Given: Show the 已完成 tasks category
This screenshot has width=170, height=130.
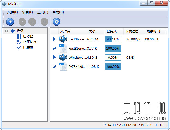Looking at the screenshot, I should [x=28, y=47].
